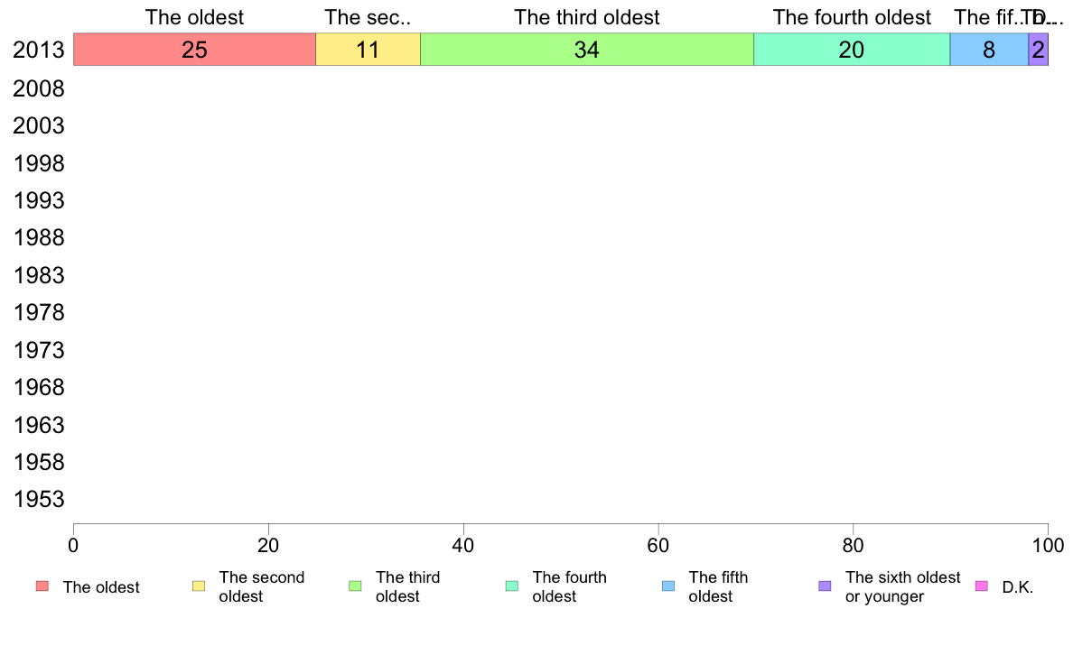Click the teal 'The fourth oldest' legend swatch
Screen dimensions: 1073x664
(x=512, y=586)
